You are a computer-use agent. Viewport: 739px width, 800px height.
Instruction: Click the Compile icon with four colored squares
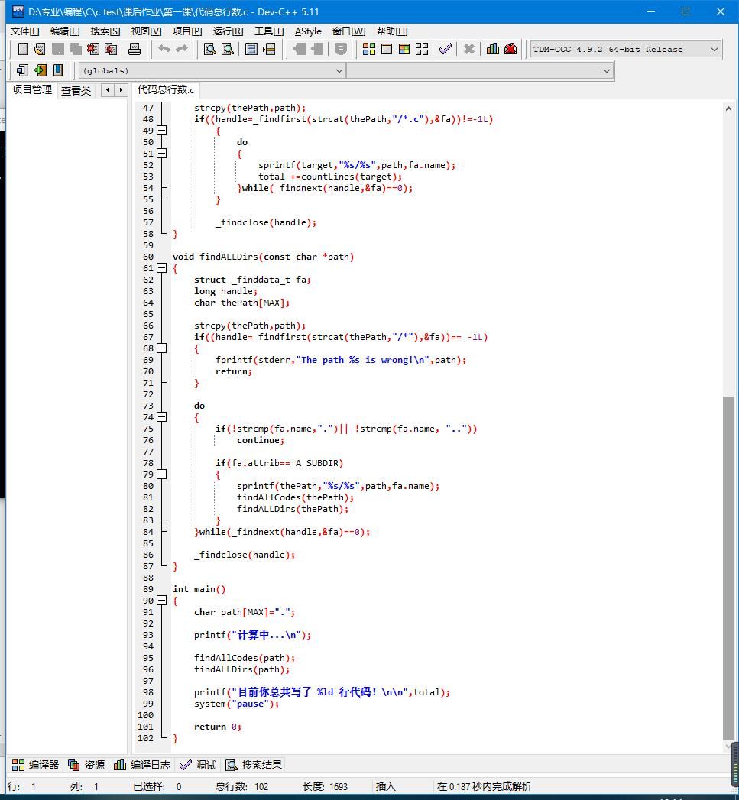(x=368, y=49)
